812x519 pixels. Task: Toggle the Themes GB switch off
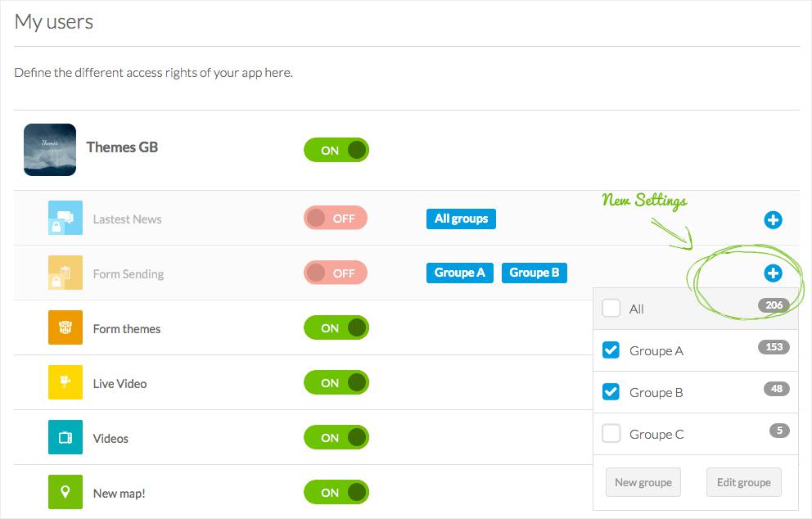coord(336,151)
